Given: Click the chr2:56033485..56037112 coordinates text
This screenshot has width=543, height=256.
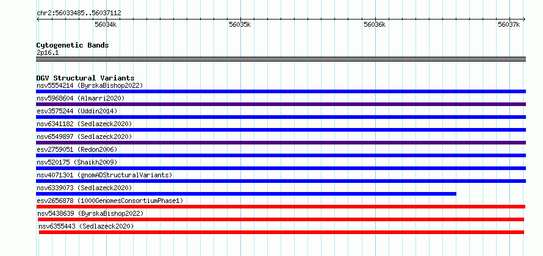Looking at the screenshot, I should pos(79,13).
